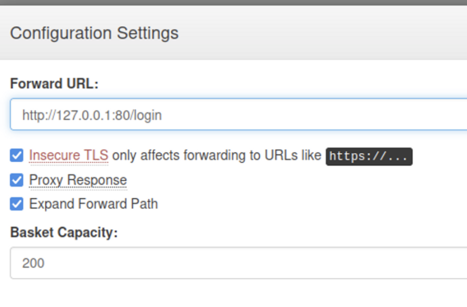Viewport: 467px width, 307px height.
Task: Click the https://... code snippet
Action: pos(369,156)
